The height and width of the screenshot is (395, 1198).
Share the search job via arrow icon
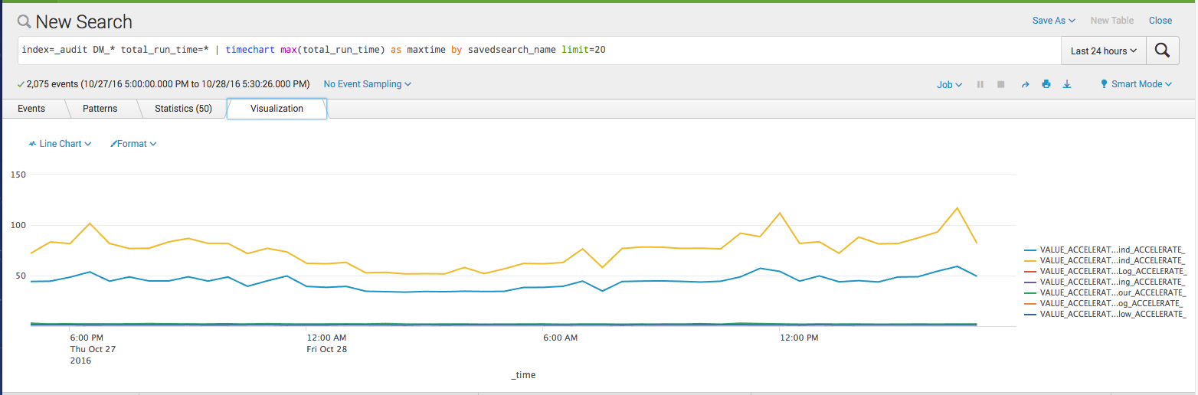click(x=1025, y=84)
